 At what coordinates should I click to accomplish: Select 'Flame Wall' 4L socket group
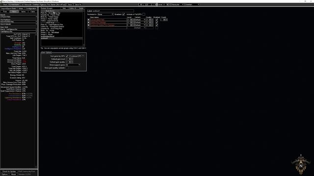[62, 15]
